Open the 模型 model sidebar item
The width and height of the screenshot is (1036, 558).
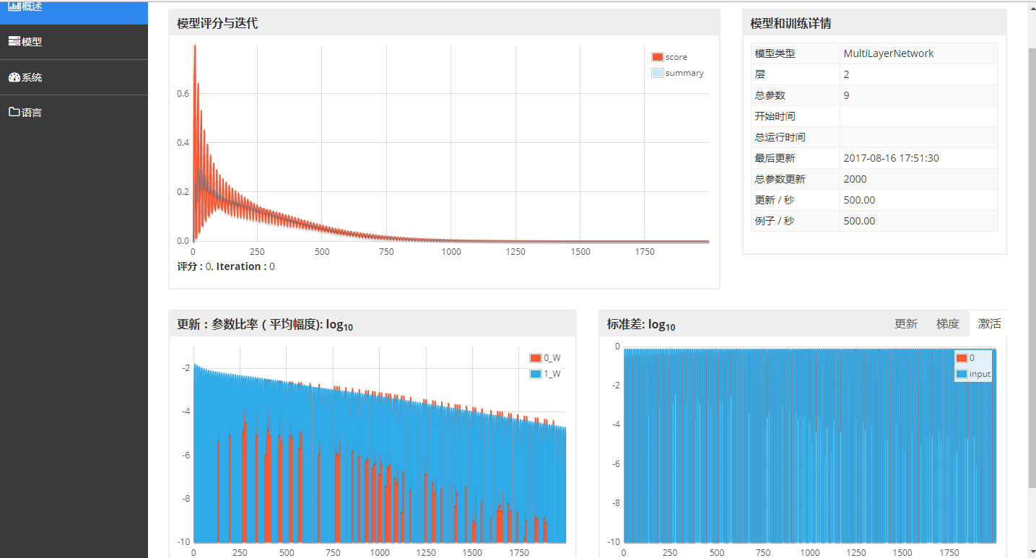click(74, 42)
